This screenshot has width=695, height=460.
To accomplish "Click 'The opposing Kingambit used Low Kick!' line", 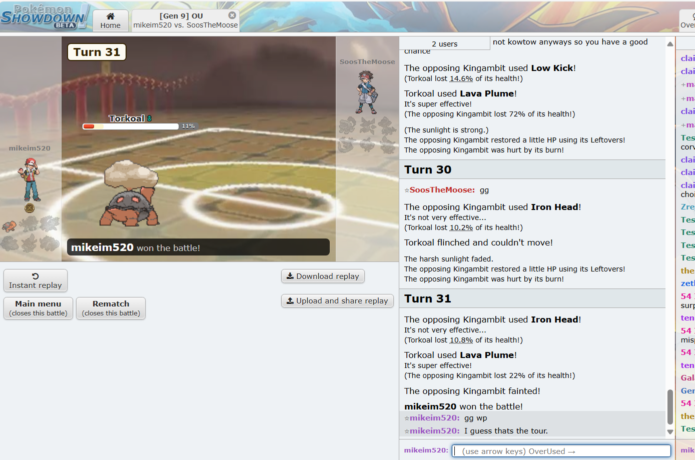I will click(490, 68).
